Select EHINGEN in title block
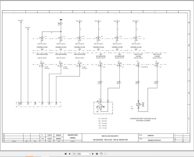This screenshot has width=194, height=157. pyautogui.click(x=72, y=138)
